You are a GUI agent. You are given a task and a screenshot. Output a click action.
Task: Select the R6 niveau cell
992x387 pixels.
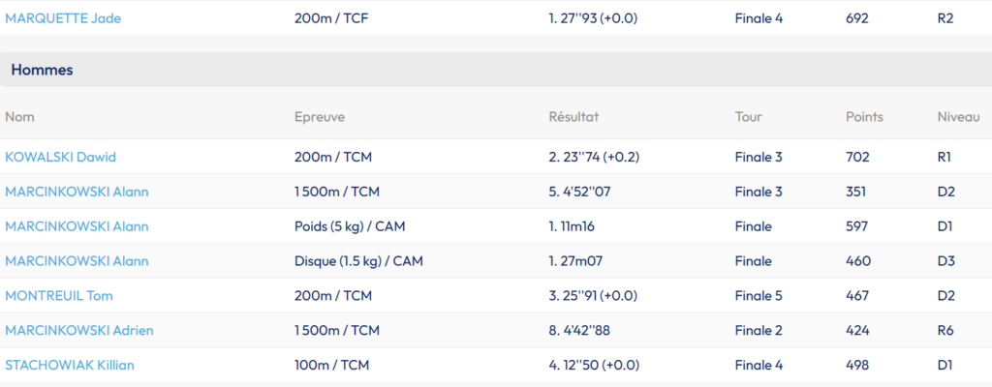(x=945, y=331)
